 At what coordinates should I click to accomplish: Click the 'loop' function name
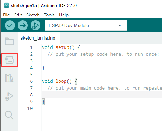(61, 81)
